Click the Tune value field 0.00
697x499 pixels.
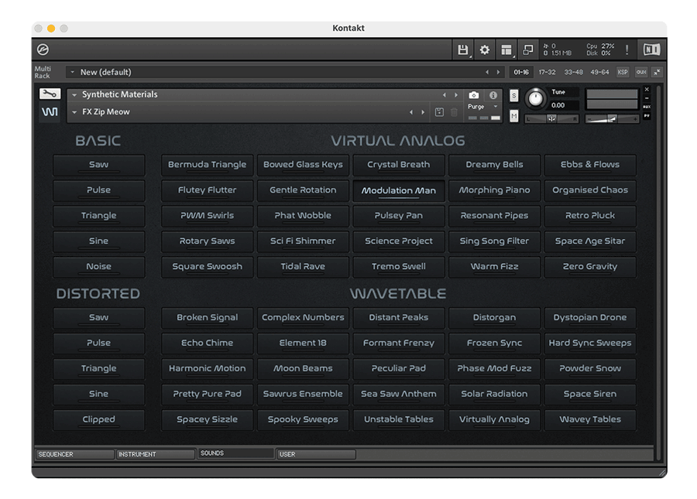[564, 106]
